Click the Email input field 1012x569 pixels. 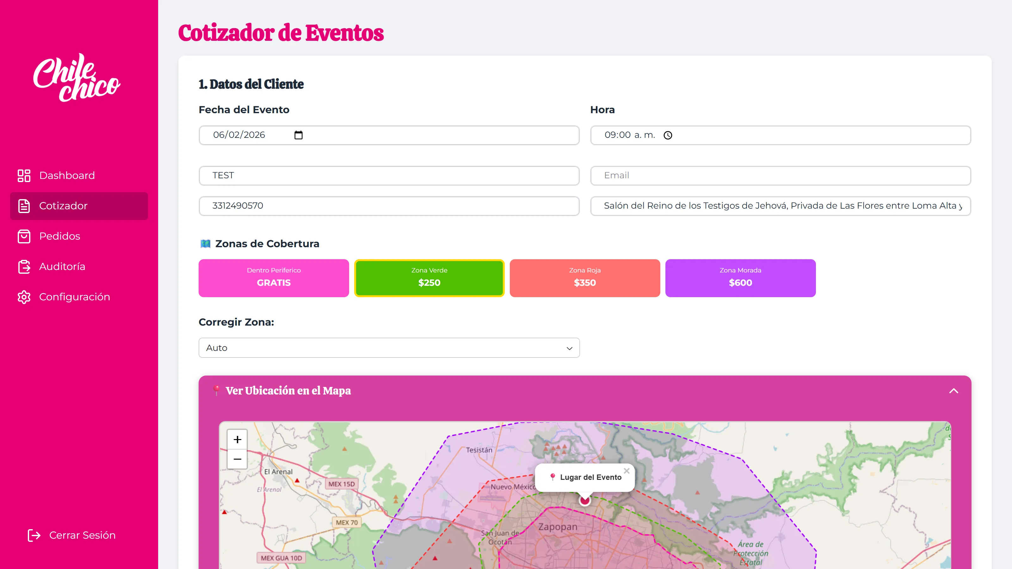click(x=780, y=175)
